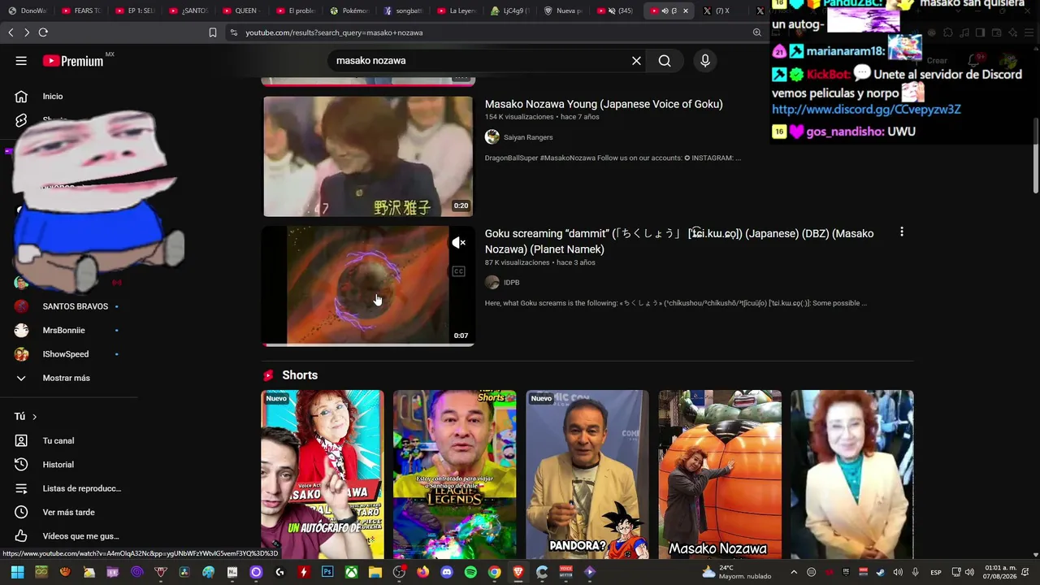Switch to the La Leyenda browser tab
The image size is (1040, 585).
tap(457, 11)
